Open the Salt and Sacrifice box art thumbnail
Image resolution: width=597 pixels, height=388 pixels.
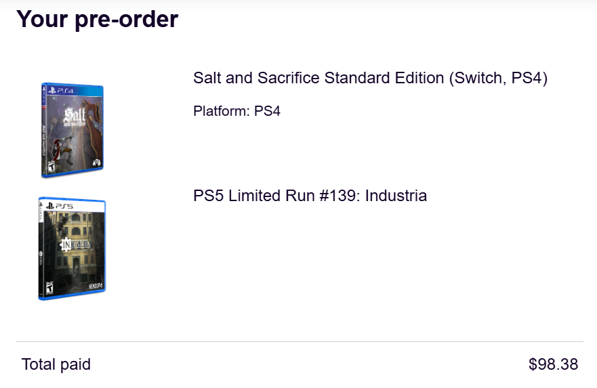tap(72, 130)
